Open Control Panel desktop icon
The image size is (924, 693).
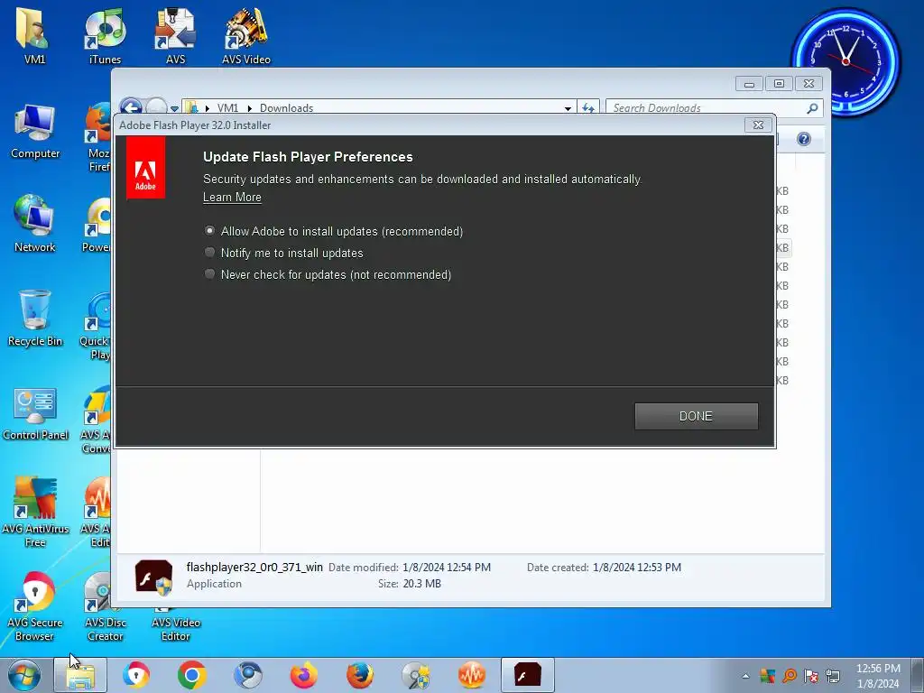click(x=35, y=412)
